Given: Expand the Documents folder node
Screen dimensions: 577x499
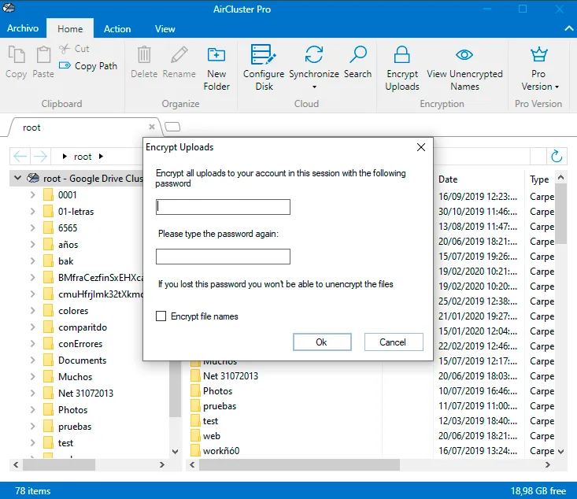Looking at the screenshot, I should point(33,360).
